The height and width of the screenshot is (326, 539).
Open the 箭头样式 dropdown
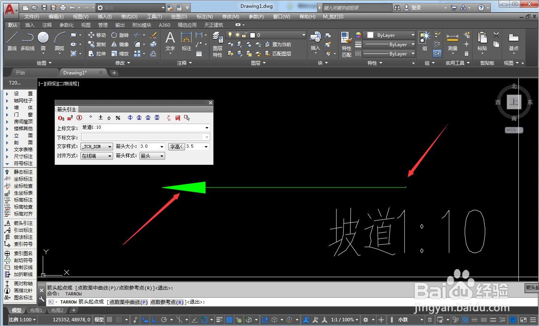click(152, 156)
